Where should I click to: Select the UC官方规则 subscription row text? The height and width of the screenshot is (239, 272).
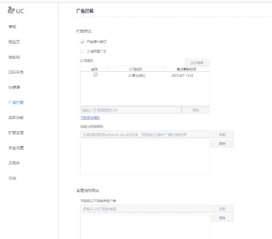pyautogui.click(x=137, y=76)
